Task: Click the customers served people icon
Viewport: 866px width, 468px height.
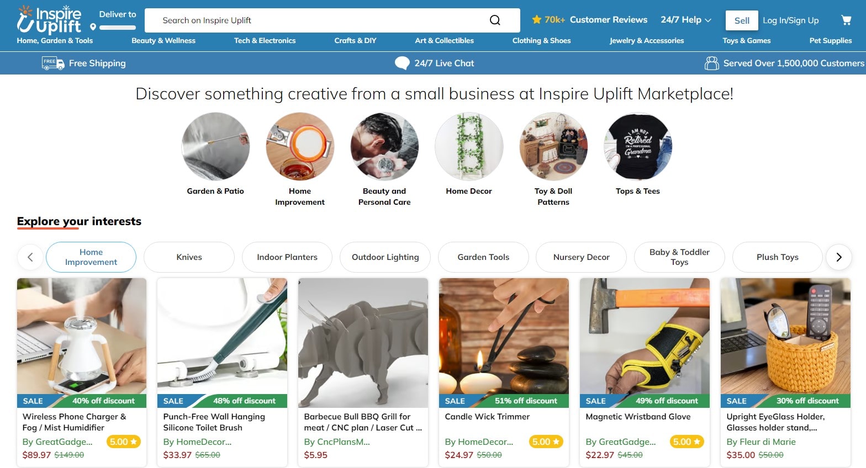Action: (x=711, y=63)
